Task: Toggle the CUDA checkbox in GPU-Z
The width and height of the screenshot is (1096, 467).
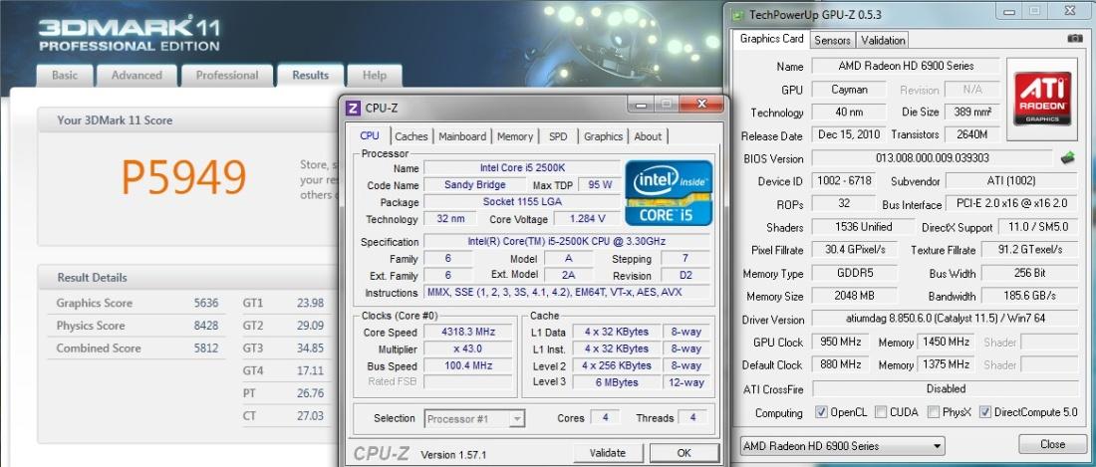Action: (881, 412)
